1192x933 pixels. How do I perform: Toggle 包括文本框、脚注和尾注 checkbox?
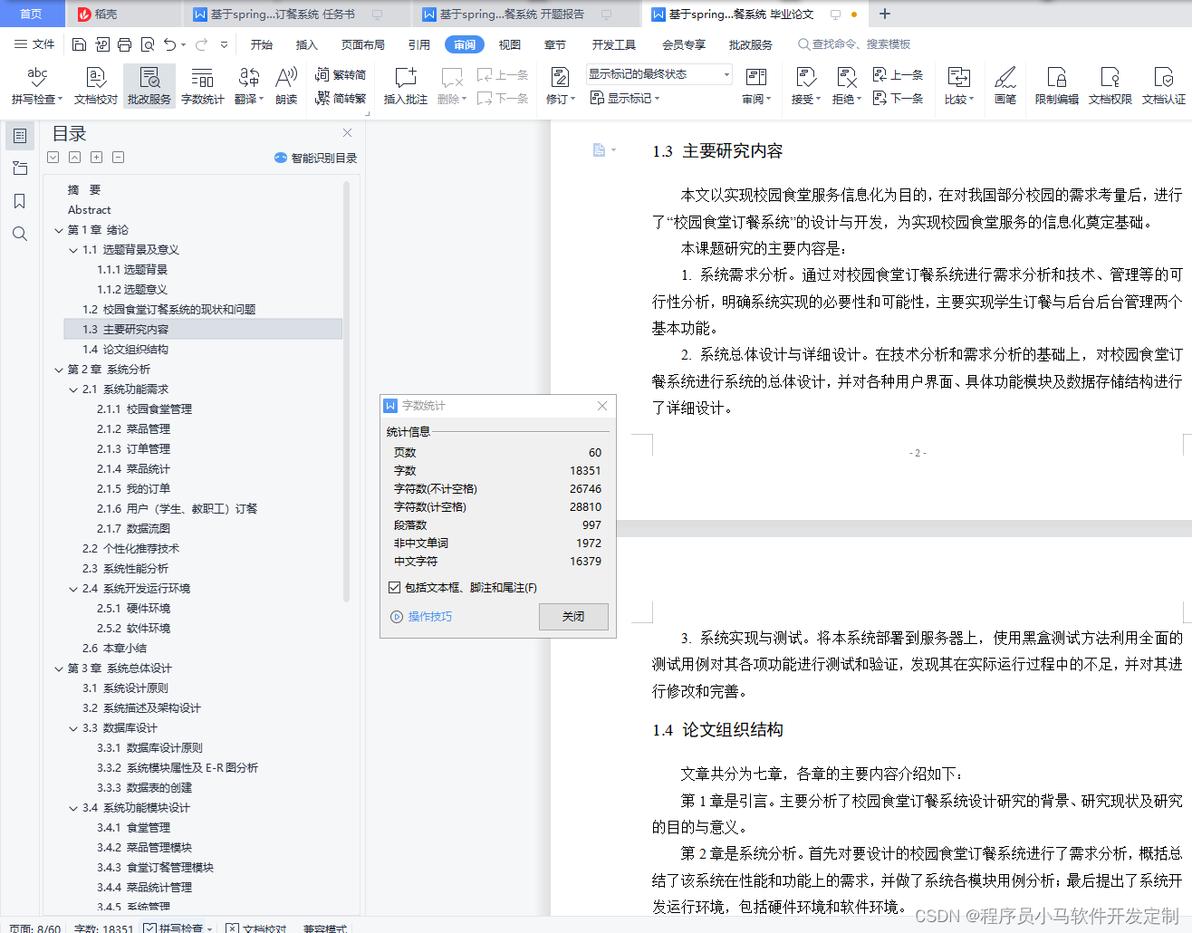pyautogui.click(x=395, y=586)
